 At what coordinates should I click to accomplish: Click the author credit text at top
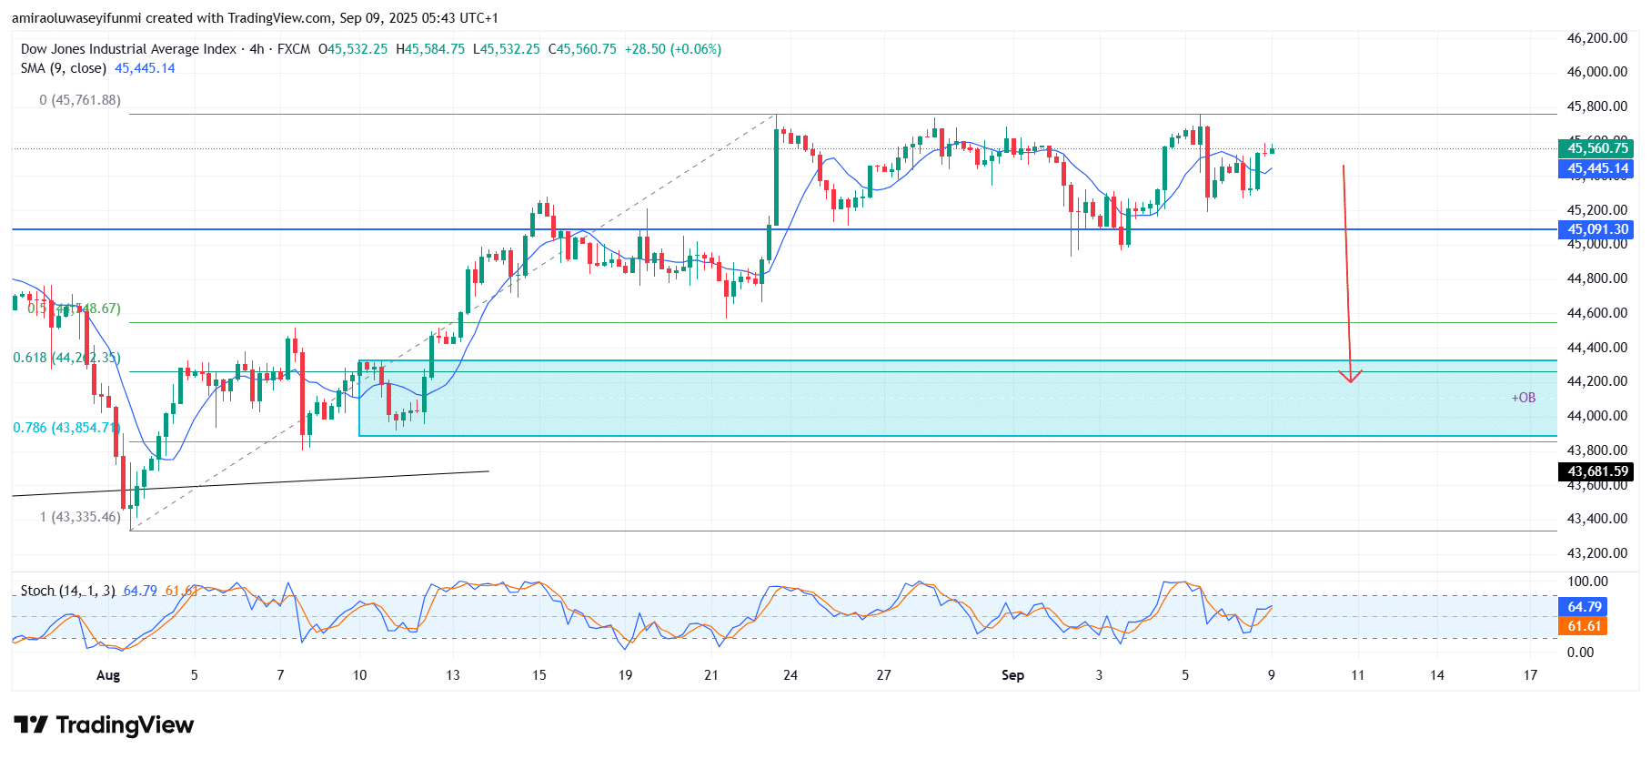click(255, 18)
